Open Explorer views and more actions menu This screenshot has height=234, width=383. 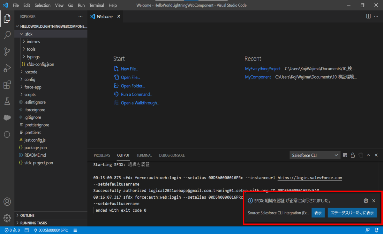[x=80, y=17]
